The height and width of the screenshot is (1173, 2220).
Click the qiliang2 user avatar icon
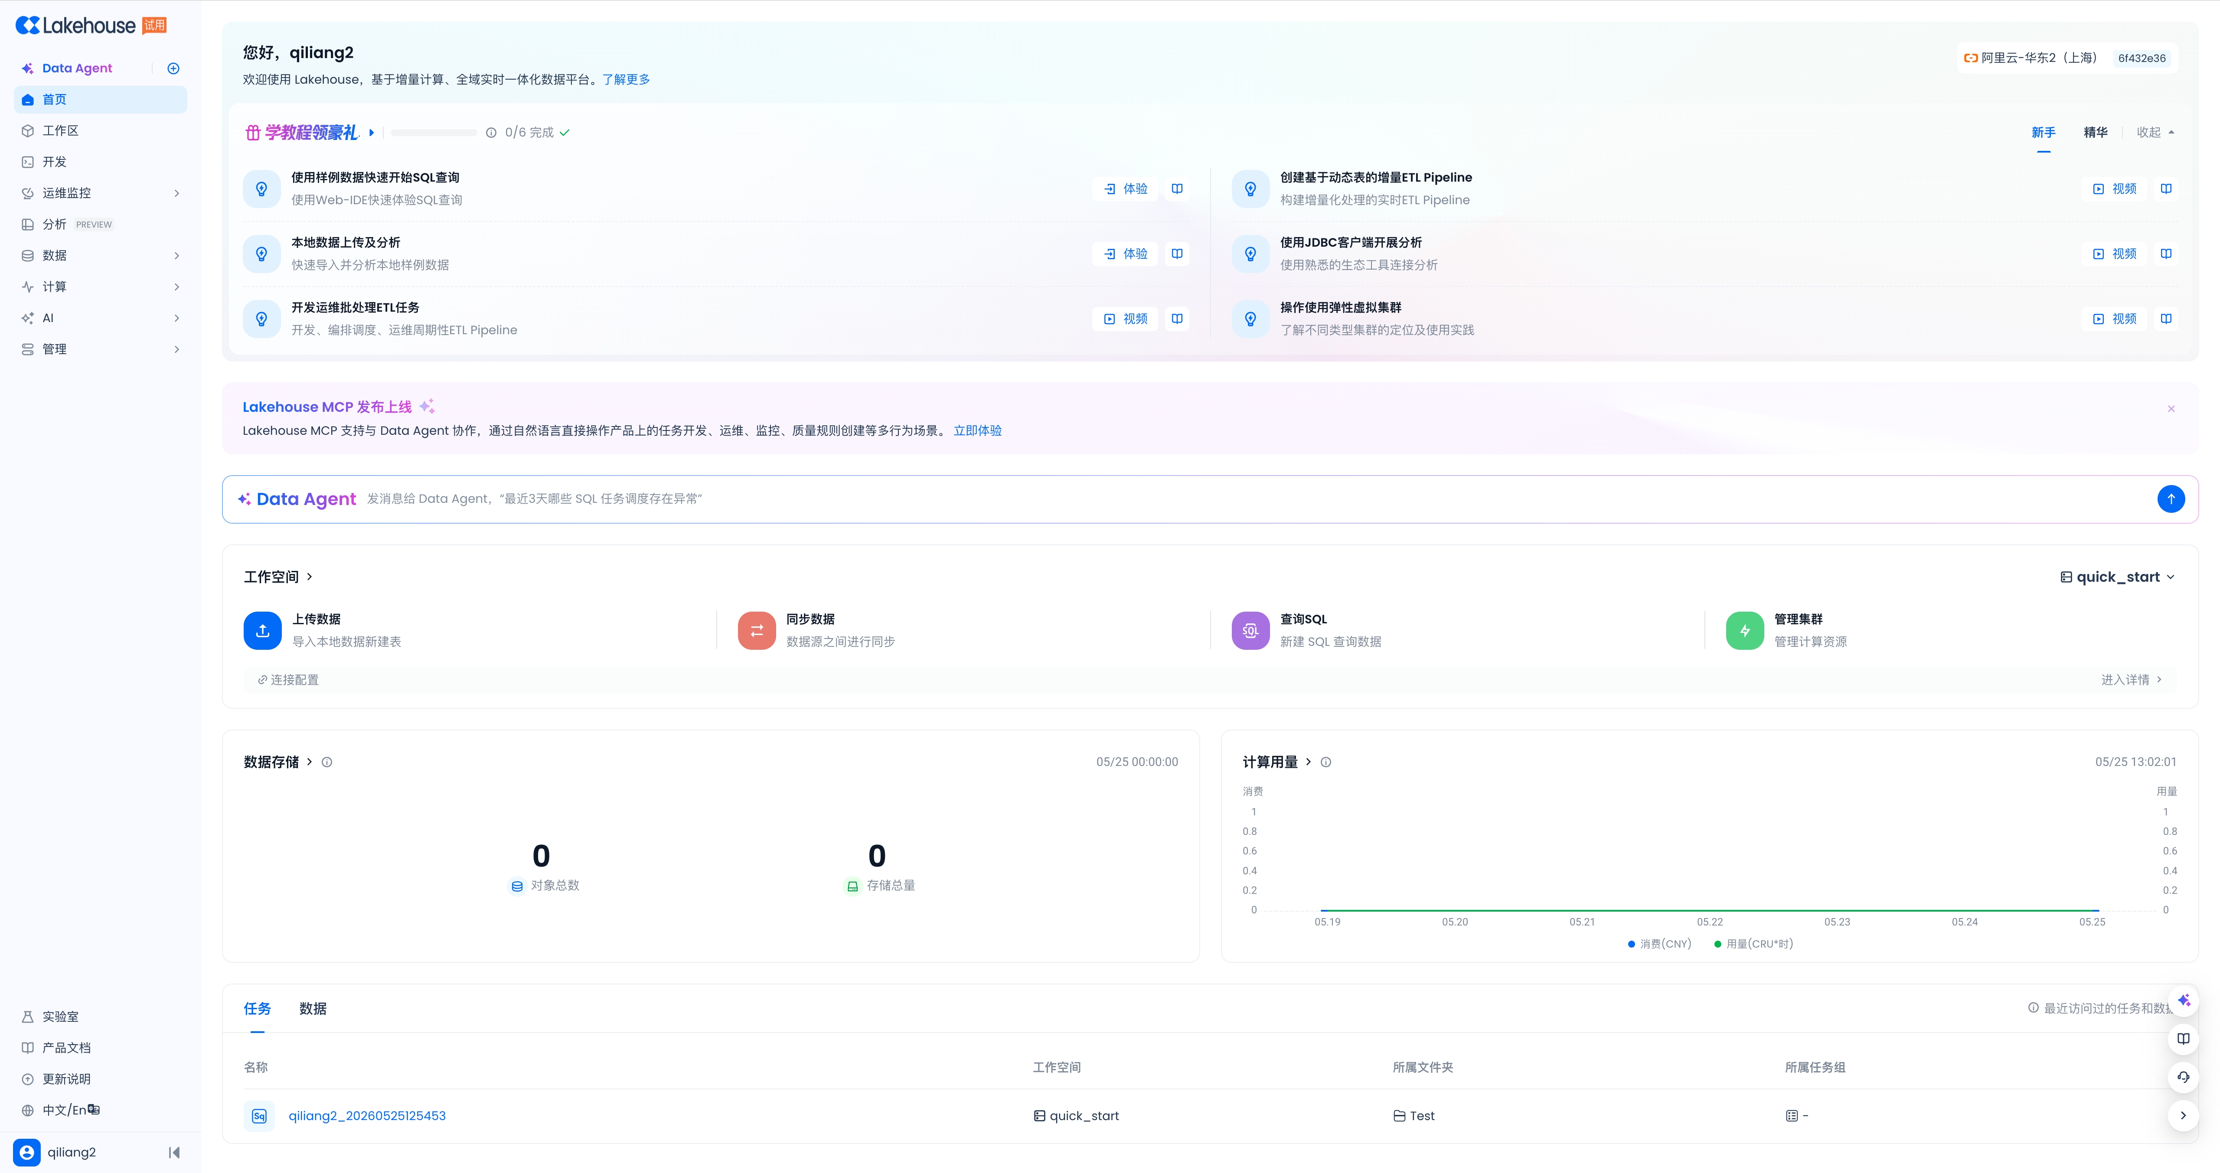27,1152
